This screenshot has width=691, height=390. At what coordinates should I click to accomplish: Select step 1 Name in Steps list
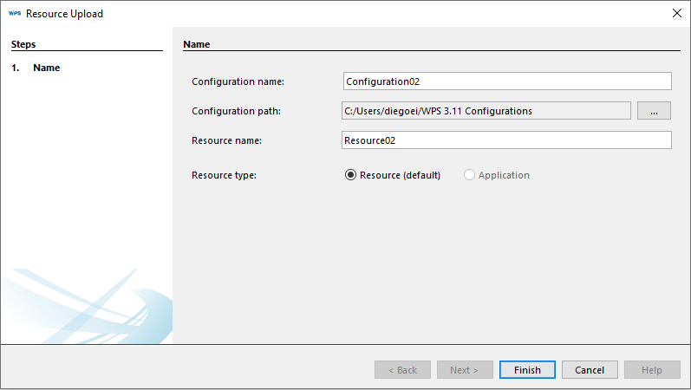(x=46, y=68)
